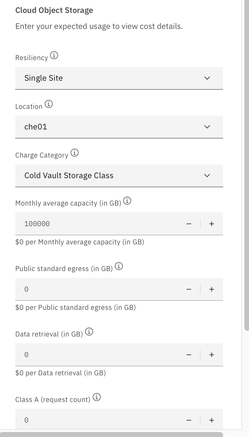Open the Class A request count info tooltip
This screenshot has width=249, height=437.
click(x=96, y=397)
